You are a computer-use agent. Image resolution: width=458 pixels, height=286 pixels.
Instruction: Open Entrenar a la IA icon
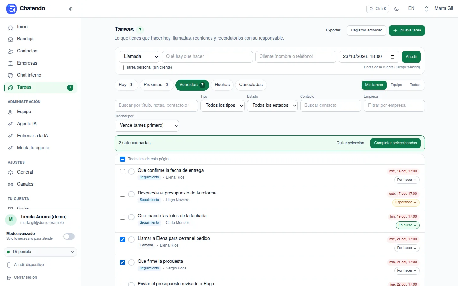click(10, 136)
